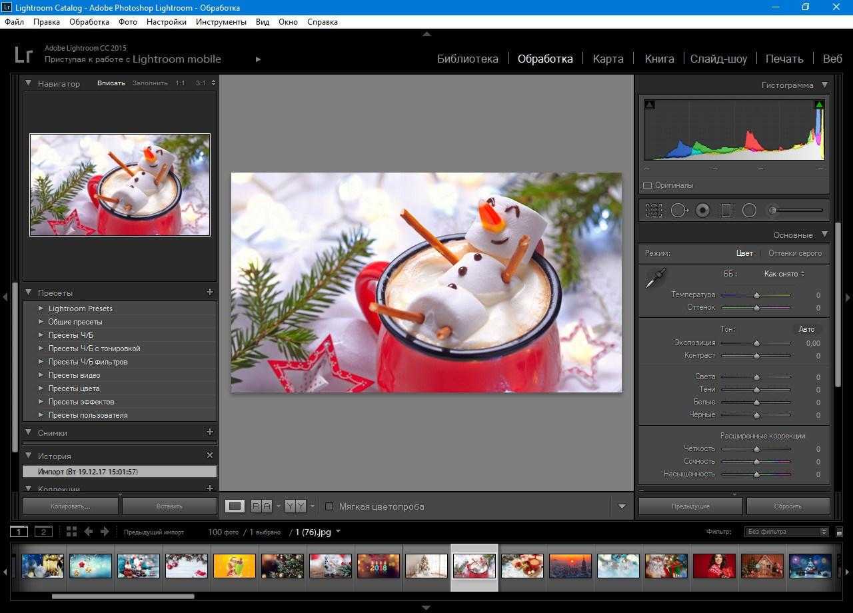Pick the White Balance eyedropper tool
The height and width of the screenshot is (613, 853).
click(655, 278)
